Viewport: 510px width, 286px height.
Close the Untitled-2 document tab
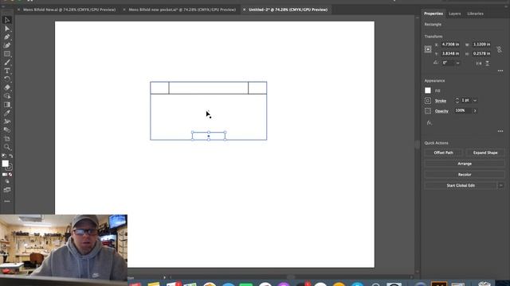tap(245, 10)
